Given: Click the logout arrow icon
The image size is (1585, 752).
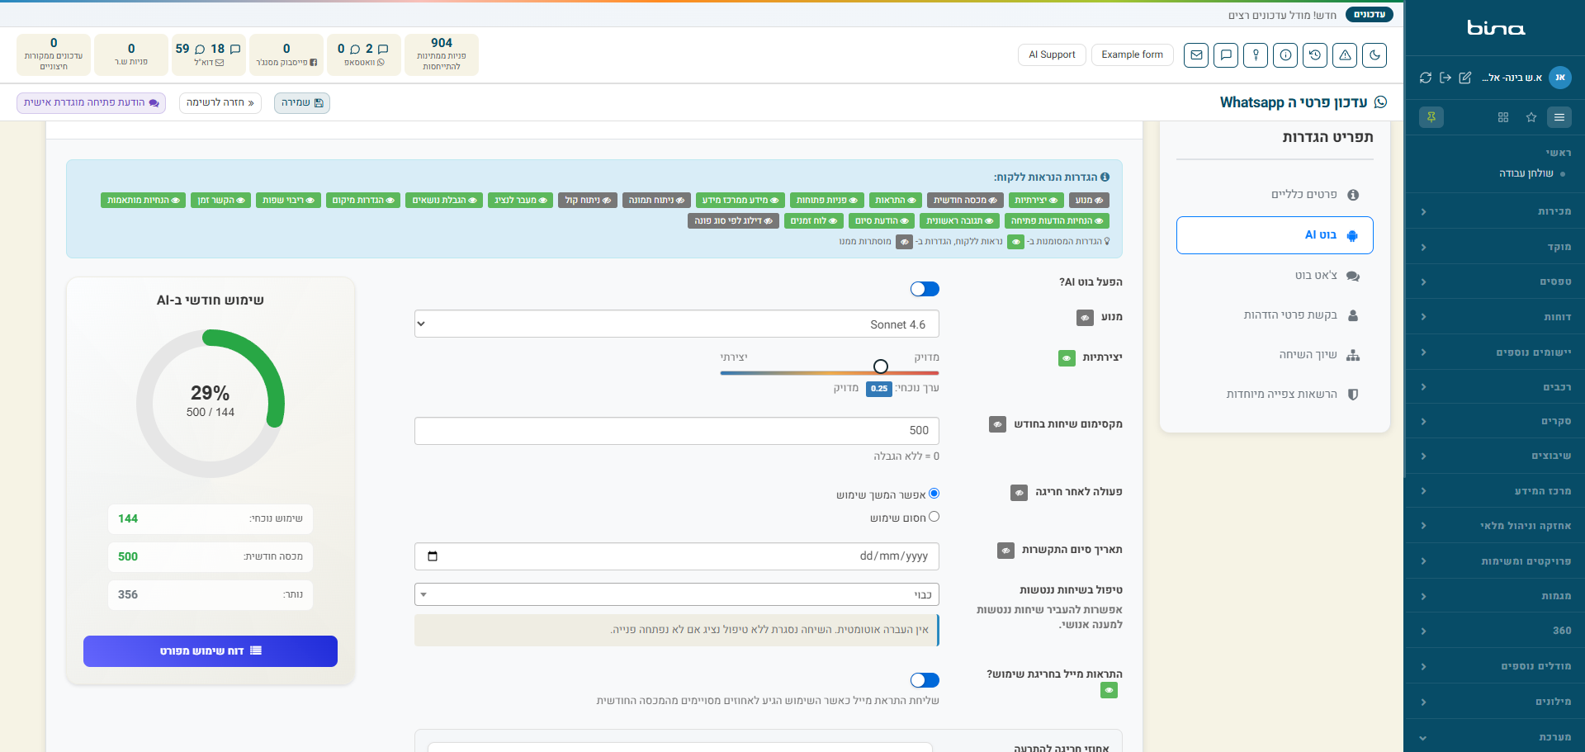Looking at the screenshot, I should click(1445, 78).
